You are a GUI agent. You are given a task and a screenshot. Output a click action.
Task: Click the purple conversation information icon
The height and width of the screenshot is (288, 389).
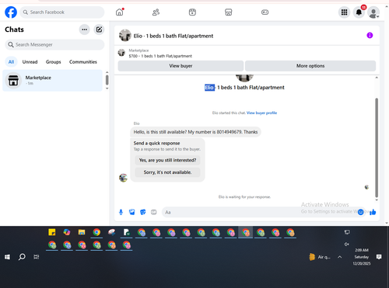click(370, 36)
